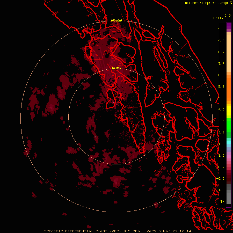The height and width of the screenshot is (233, 233).
Task: Select the 2.6 scale value
Action: (x=221, y=133)
